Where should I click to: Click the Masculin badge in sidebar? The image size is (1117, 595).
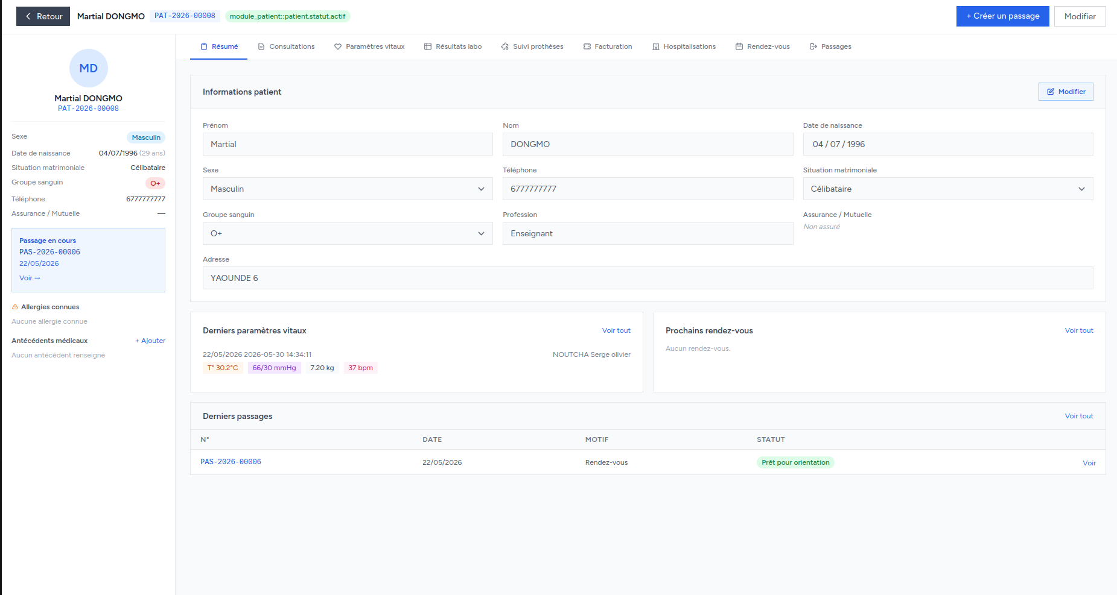click(x=146, y=137)
